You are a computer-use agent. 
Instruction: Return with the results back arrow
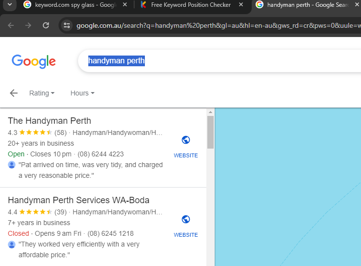coord(14,93)
